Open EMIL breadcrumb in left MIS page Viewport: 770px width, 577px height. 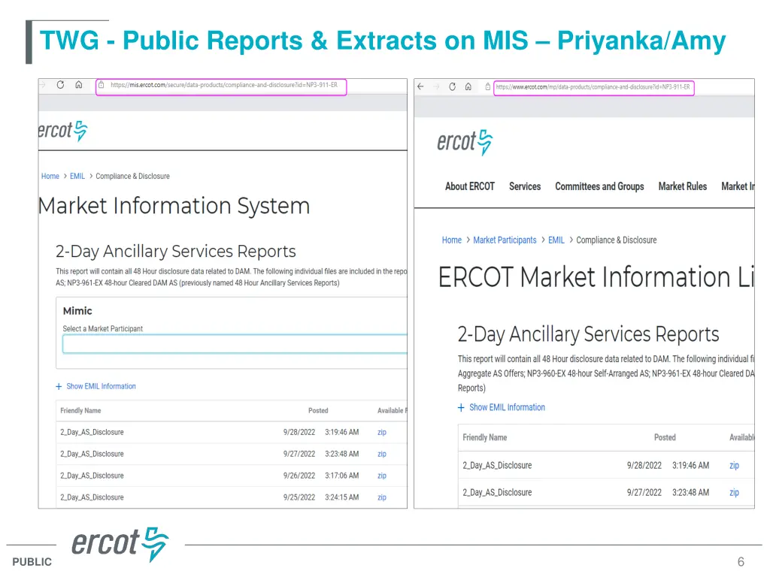click(77, 176)
